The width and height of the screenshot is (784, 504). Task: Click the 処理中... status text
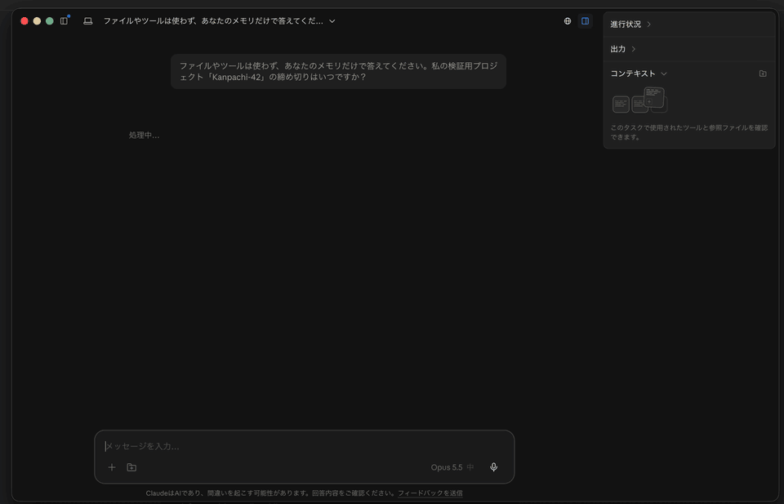click(144, 135)
